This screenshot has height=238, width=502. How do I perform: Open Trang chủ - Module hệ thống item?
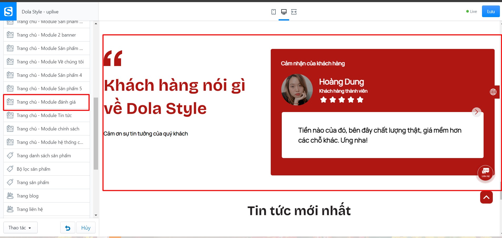tap(47, 142)
